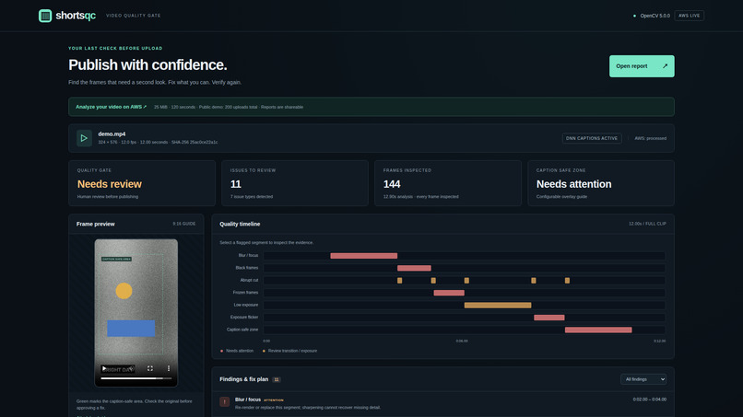
Task: Follow the Analyze your video on AWS link
Action: (112, 107)
